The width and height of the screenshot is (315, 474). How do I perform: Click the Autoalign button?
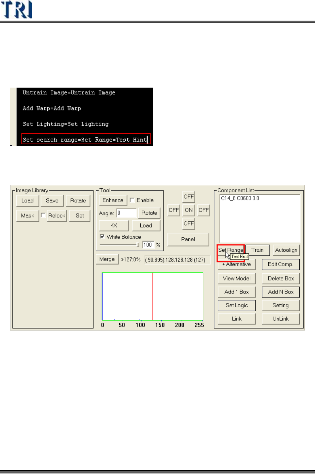click(286, 250)
